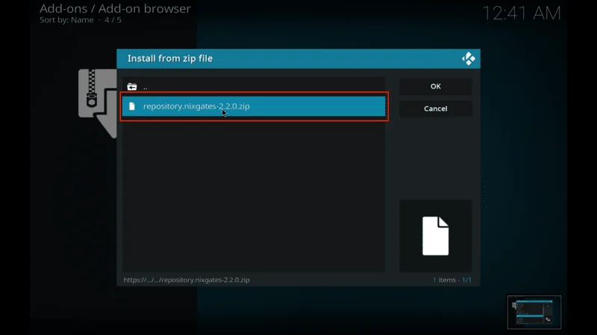597x335 pixels.
Task: Click the Kodi logo in the dialog header
Action: tap(469, 59)
